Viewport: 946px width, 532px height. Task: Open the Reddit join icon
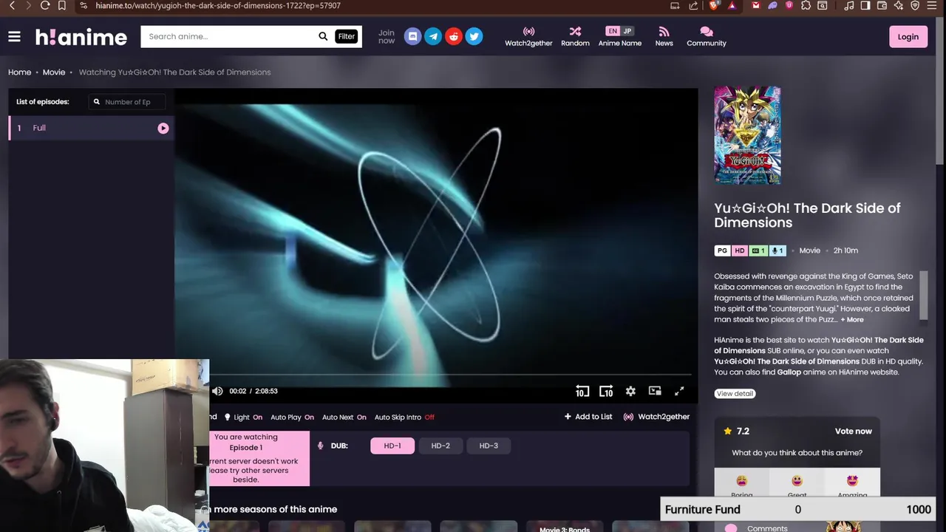point(454,36)
